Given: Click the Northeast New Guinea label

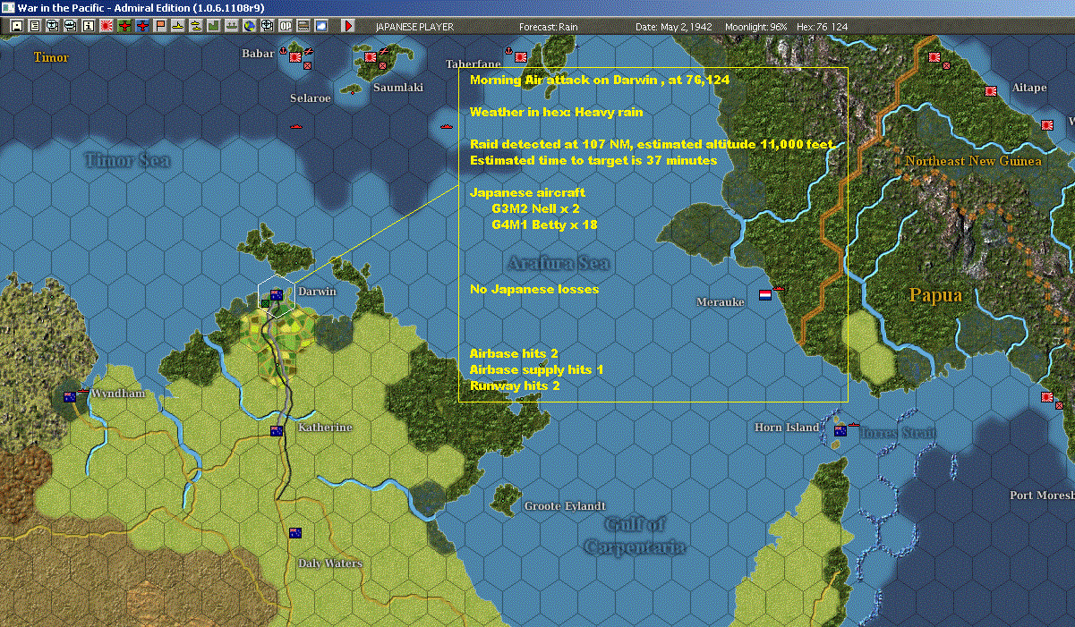Looking at the screenshot, I should click(x=973, y=161).
